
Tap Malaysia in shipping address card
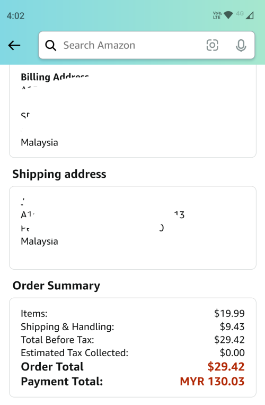point(39,241)
